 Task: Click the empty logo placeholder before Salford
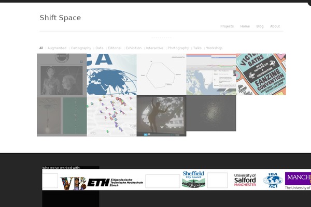coord(217,180)
